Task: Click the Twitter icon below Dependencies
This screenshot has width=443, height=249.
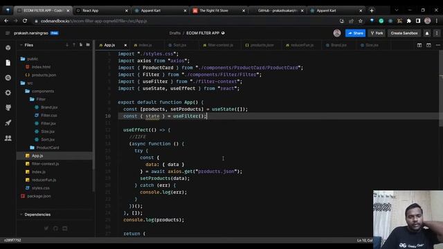Action: click(46, 228)
